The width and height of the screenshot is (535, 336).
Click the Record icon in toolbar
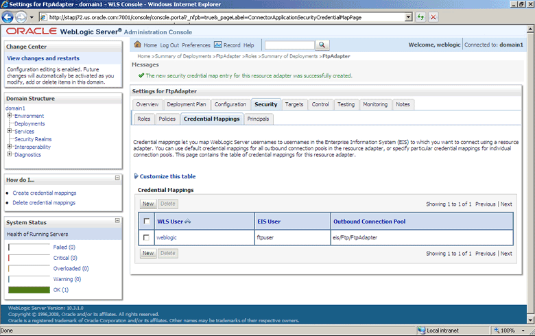click(x=219, y=45)
